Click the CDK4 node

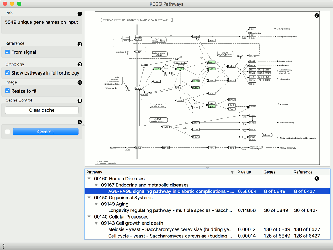click(252, 139)
